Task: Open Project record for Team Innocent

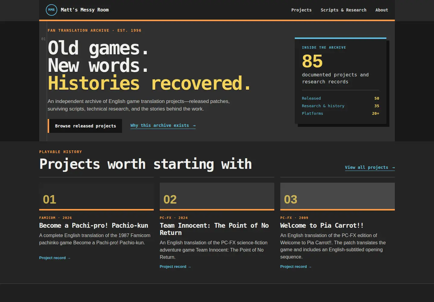Action: click(x=175, y=267)
